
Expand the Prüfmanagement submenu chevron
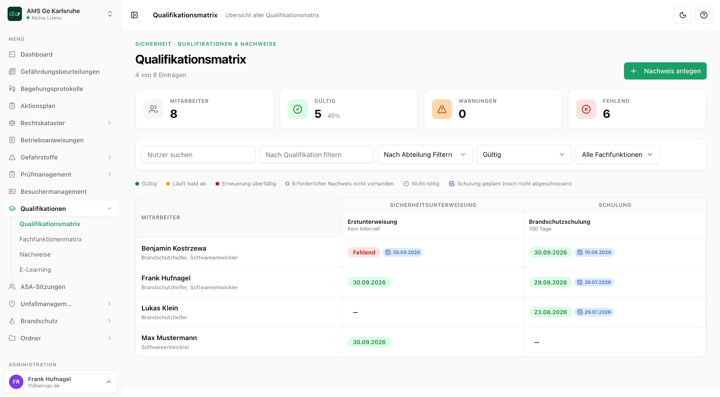[x=109, y=174]
